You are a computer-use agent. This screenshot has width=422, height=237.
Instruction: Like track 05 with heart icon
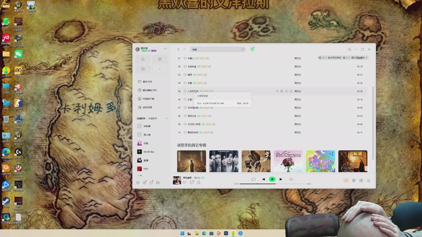tap(185, 91)
